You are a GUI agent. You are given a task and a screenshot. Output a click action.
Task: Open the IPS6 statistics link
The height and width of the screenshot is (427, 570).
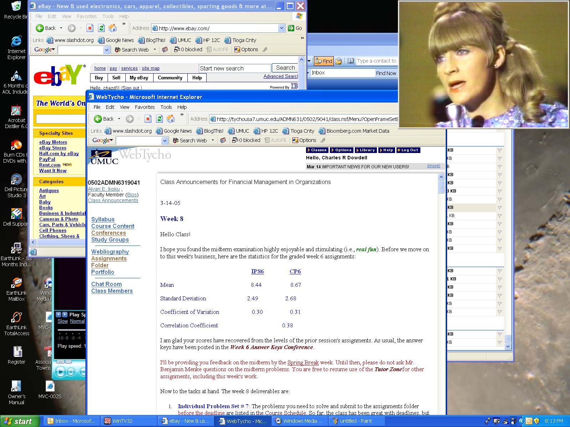pyautogui.click(x=258, y=272)
